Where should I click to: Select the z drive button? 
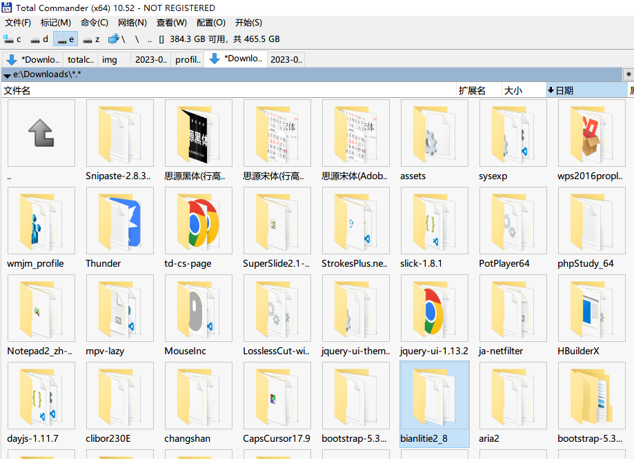91,39
